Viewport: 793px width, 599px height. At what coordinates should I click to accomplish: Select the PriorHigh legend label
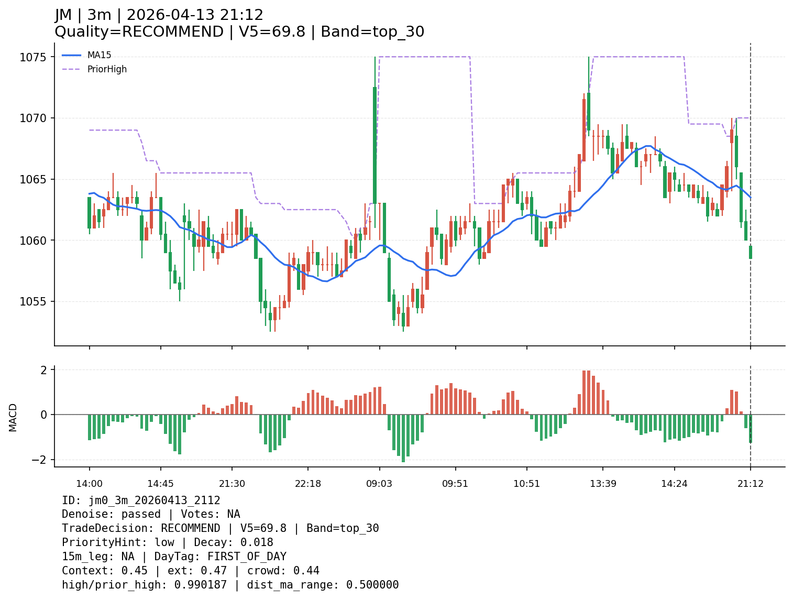tap(107, 69)
